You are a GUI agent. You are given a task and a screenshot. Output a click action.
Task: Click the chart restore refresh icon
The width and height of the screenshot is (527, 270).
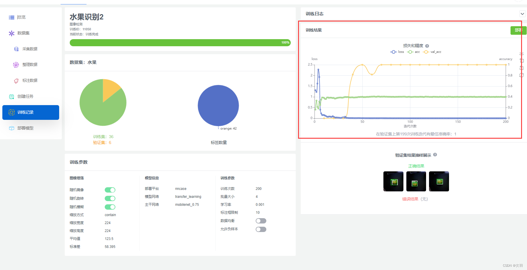pos(521,75)
